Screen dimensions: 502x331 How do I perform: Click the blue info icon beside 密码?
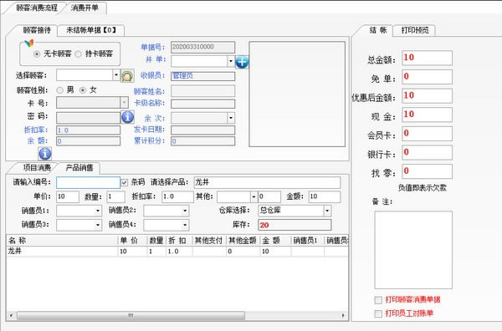(127, 117)
